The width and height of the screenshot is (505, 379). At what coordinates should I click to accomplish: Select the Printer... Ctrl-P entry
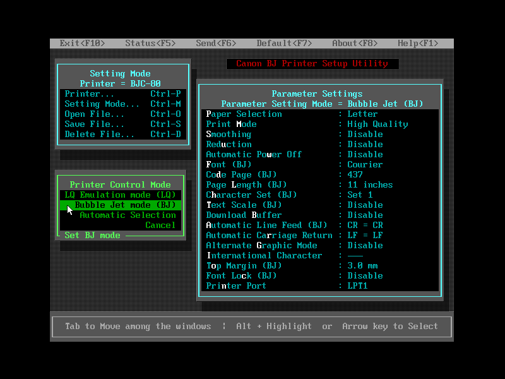tap(122, 93)
